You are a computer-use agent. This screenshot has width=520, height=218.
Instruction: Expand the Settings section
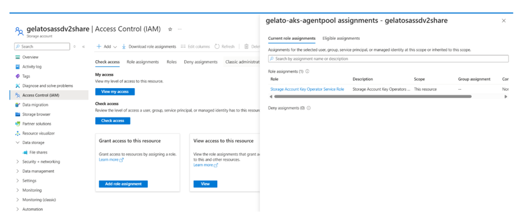[18, 181]
